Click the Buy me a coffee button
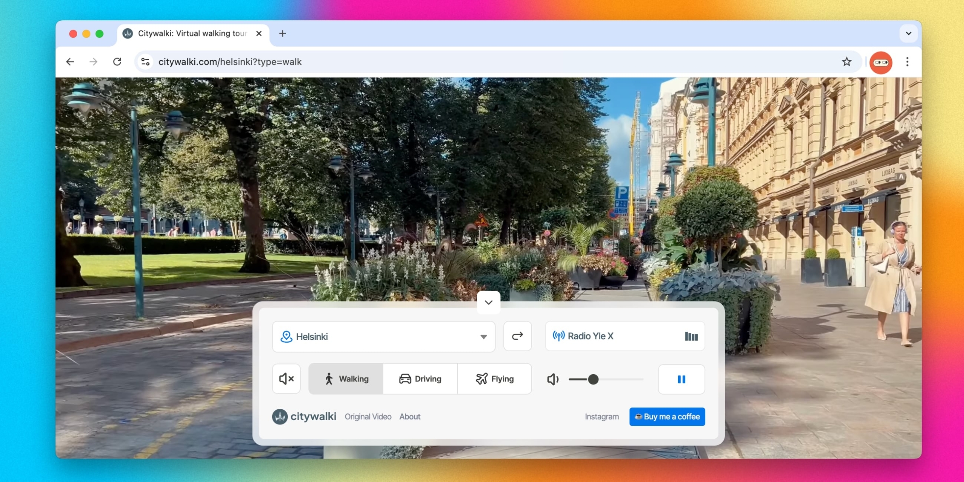964x482 pixels. 667,417
